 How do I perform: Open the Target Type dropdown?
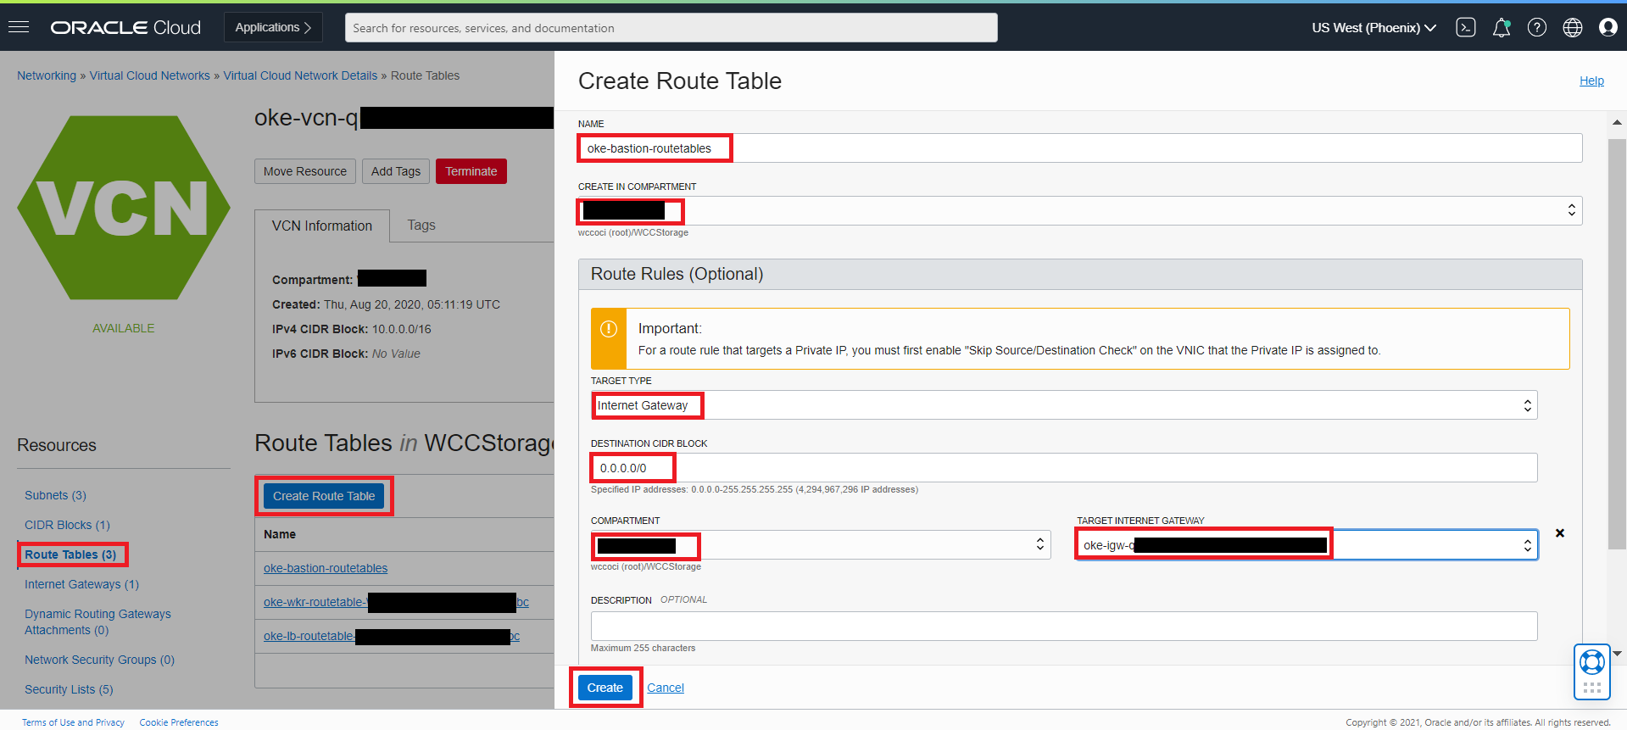point(1064,405)
